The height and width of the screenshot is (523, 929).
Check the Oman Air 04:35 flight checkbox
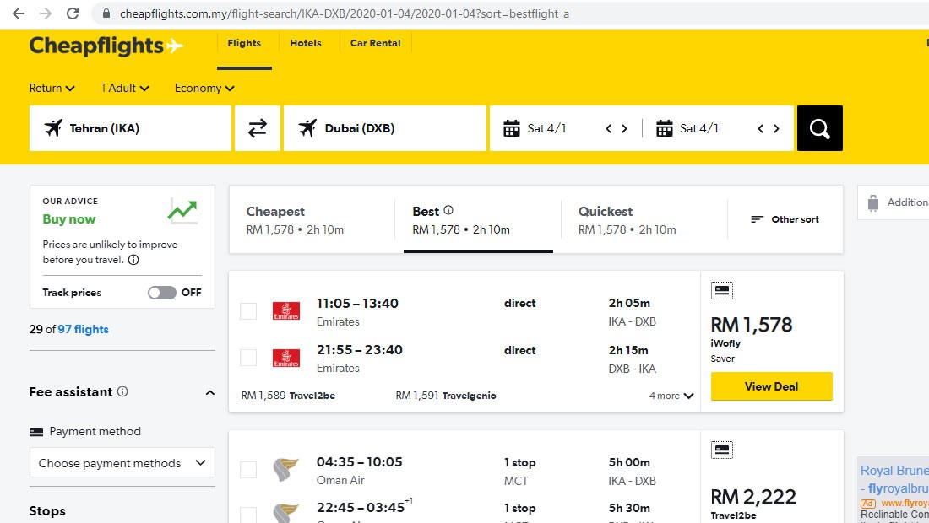247,470
